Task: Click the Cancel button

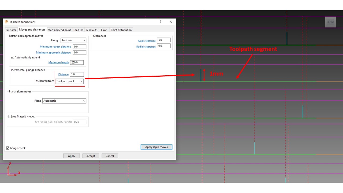Action: 110,156
